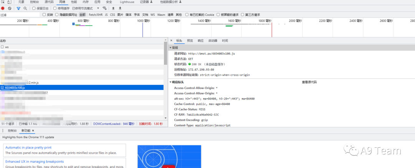Open the 已停用节流模式 throttling dropdown
The image size is (415, 168).
click(x=85, y=8)
